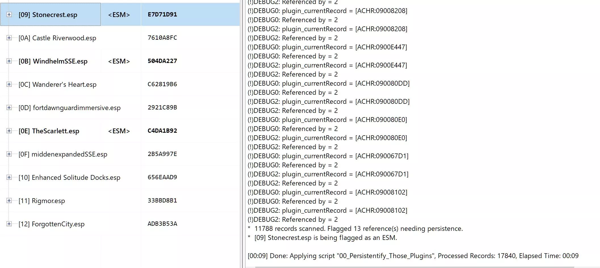
Task: Click the CRC value C62819B6
Action: point(162,84)
